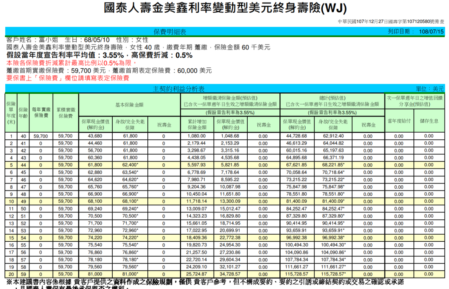
Task: Click the cell "70,058.64" in year 6
Action: [x=297, y=173]
